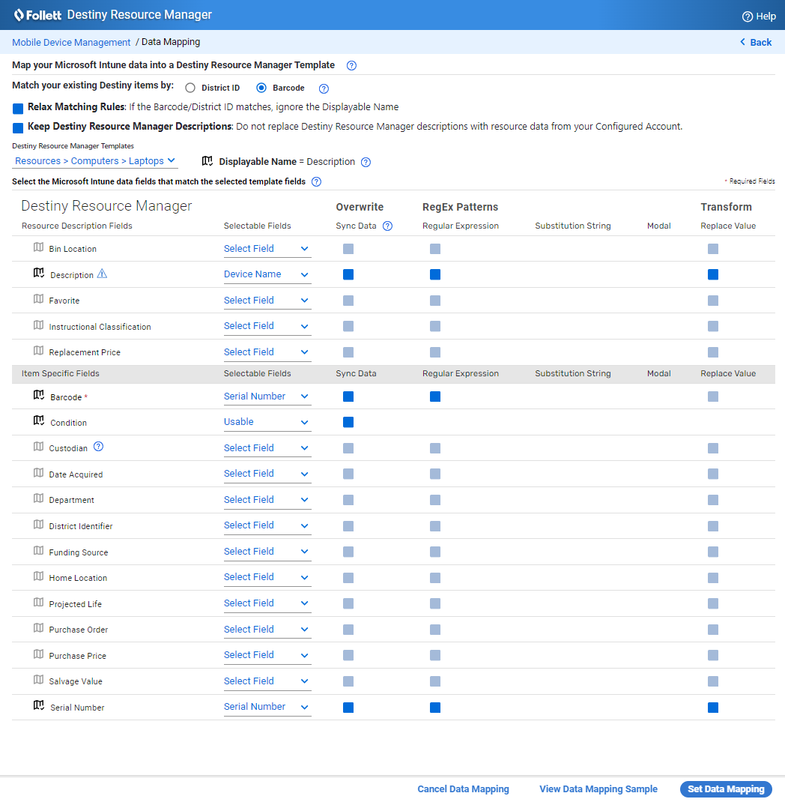The width and height of the screenshot is (785, 802).
Task: Click the question mark beside Sync Data header
Action: (x=388, y=226)
